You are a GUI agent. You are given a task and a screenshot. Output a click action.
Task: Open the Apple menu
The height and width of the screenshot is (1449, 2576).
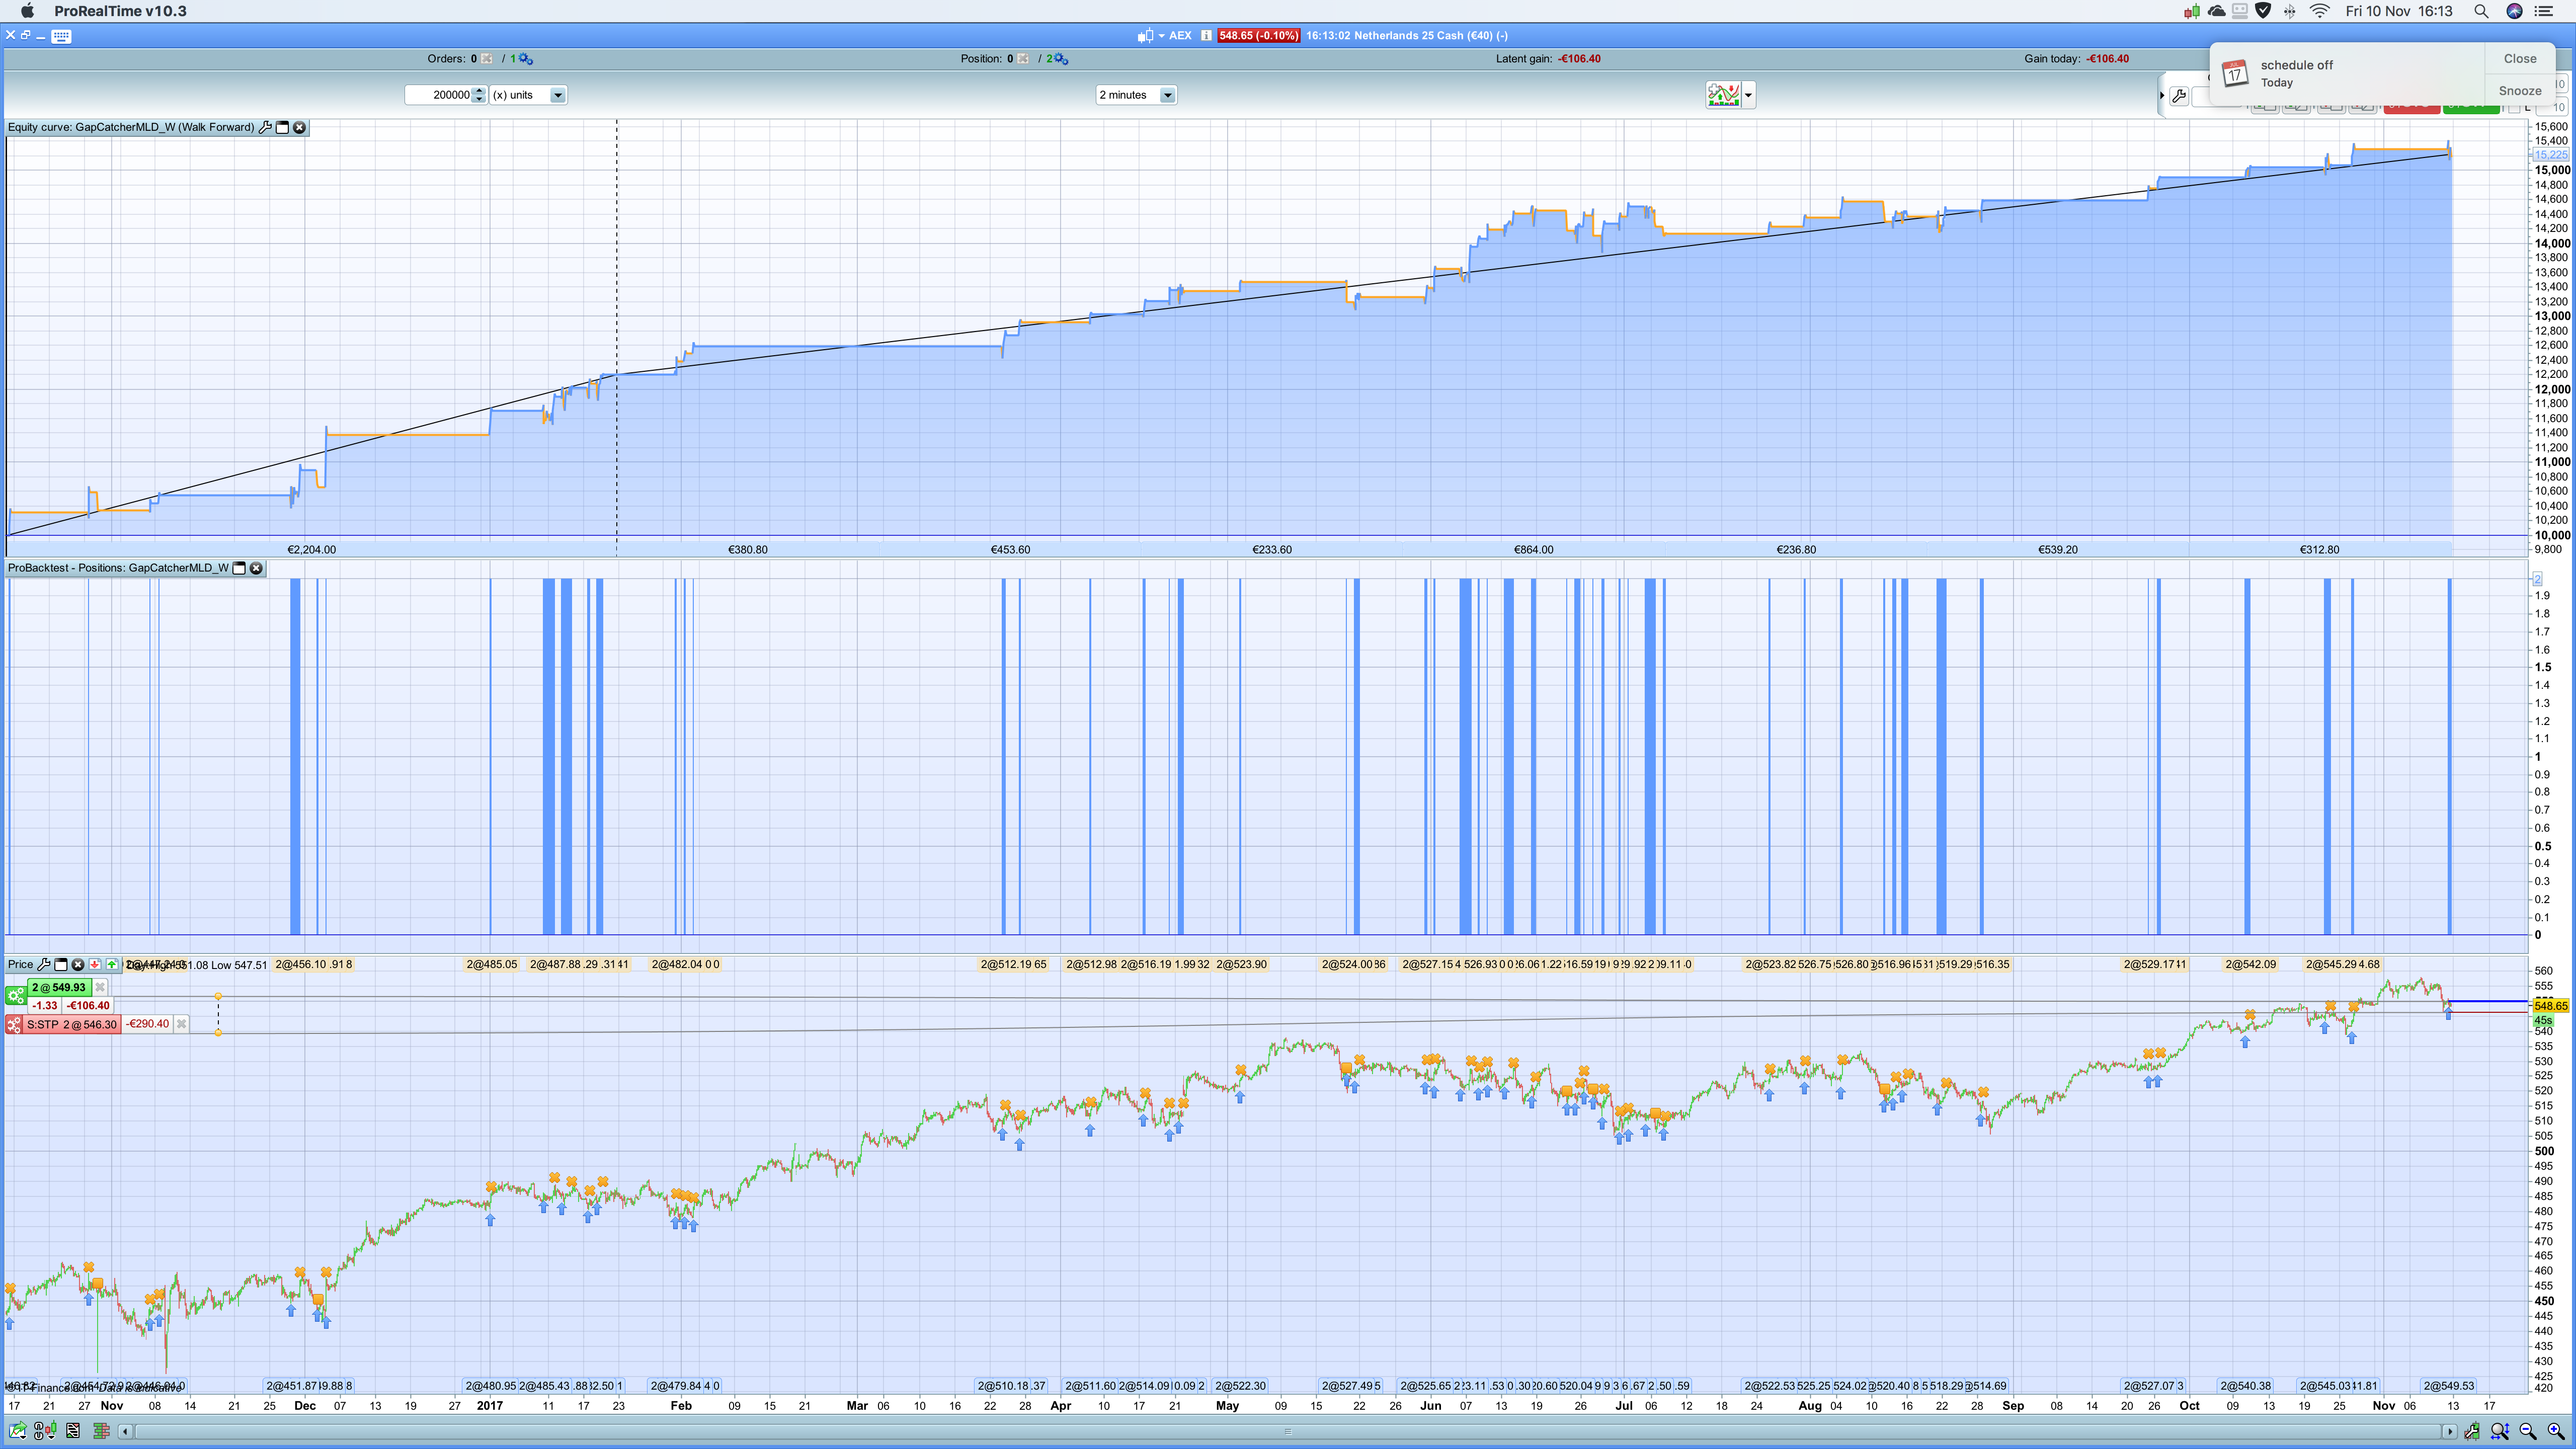point(28,11)
